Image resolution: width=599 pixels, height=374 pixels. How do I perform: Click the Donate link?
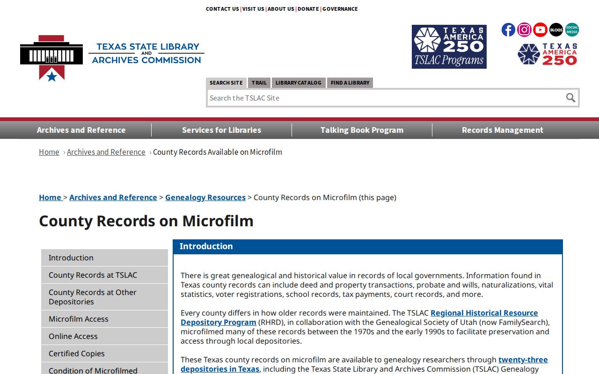308,9
